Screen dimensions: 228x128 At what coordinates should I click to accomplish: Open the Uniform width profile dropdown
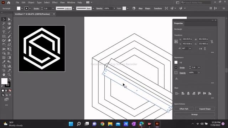pyautogui.click(x=73, y=9)
